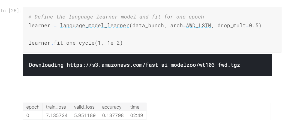Screen dimensions: 285x129
Task: Click the comment line in the code cell
Action: [x=116, y=17]
